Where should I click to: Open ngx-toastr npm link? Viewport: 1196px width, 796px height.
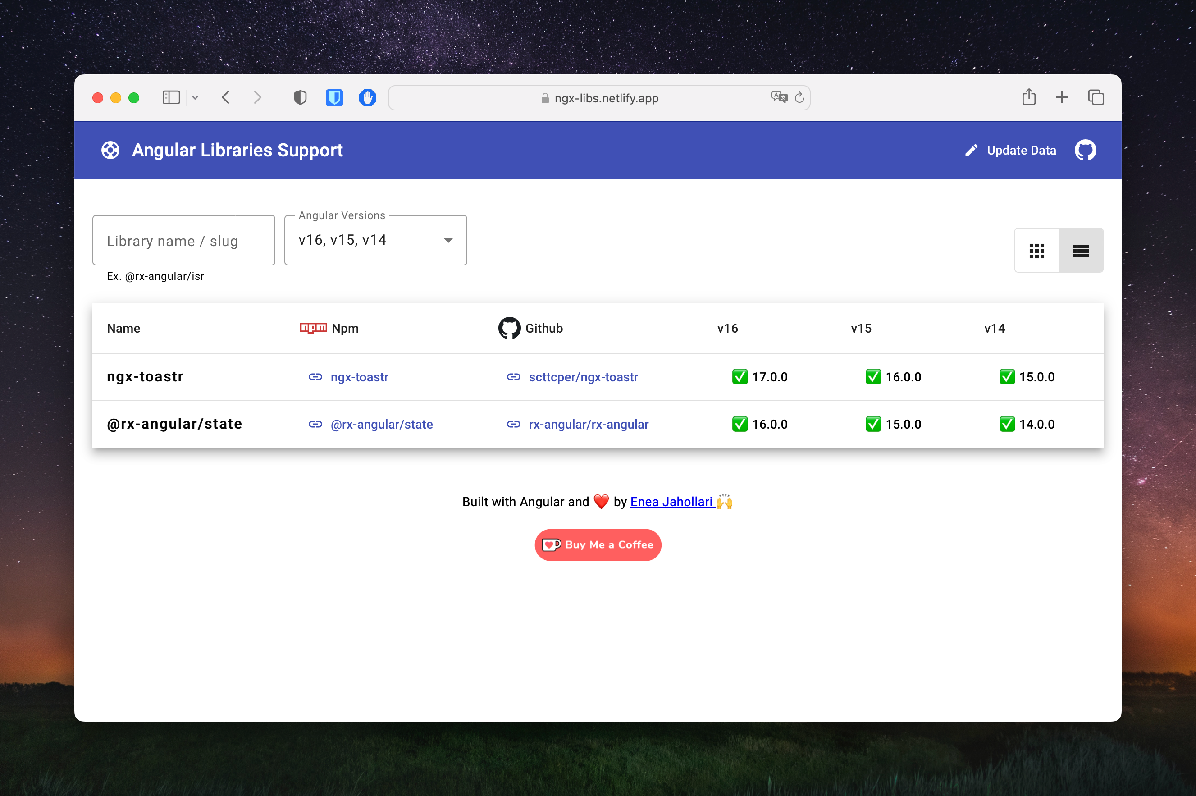pyautogui.click(x=359, y=377)
